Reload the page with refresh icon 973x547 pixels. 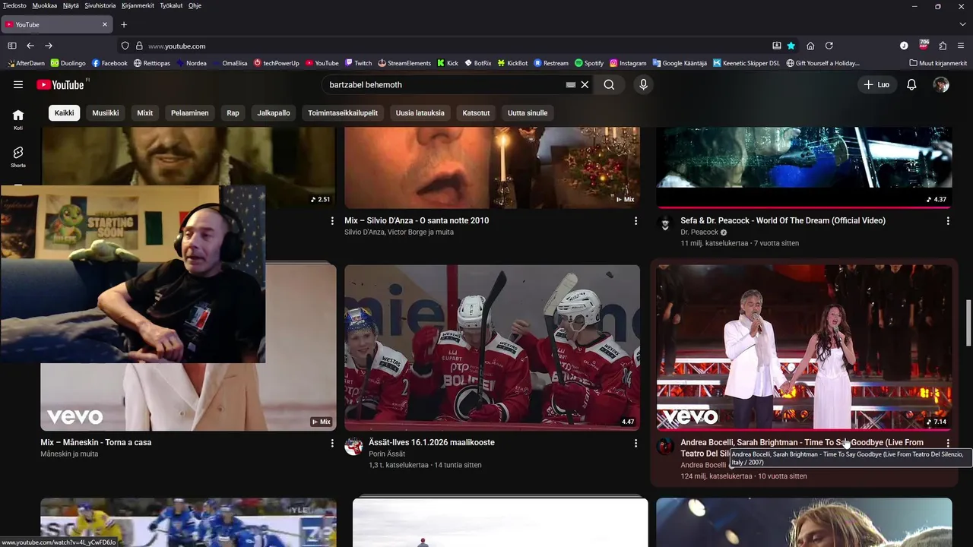coord(829,46)
